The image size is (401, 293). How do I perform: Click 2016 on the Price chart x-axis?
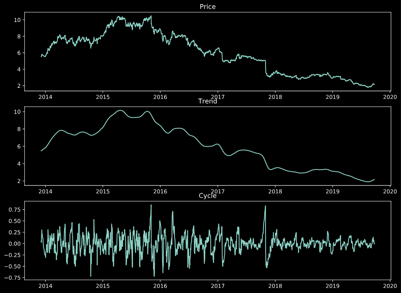coord(160,97)
